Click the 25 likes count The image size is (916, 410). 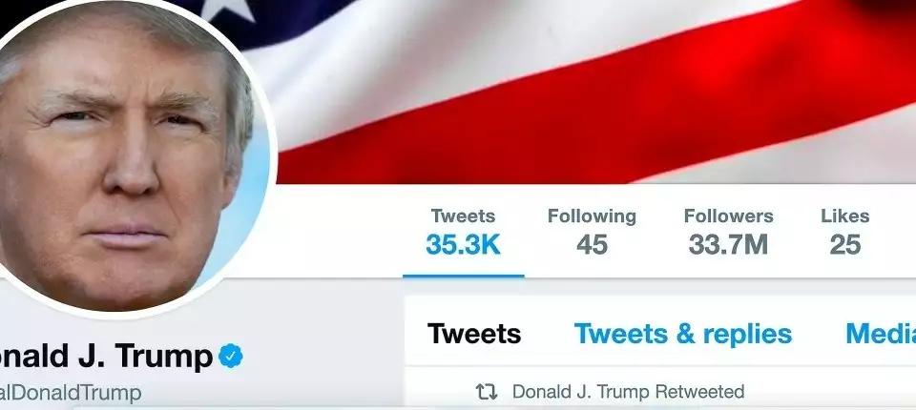pos(844,245)
